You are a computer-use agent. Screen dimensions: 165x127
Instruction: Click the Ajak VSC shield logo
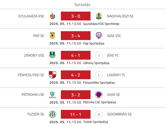99,36
